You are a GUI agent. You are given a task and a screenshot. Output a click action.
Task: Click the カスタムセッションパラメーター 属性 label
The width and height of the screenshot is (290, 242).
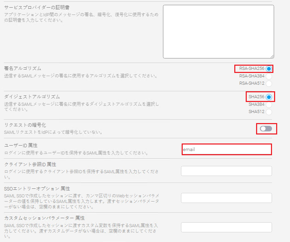pos(44,218)
